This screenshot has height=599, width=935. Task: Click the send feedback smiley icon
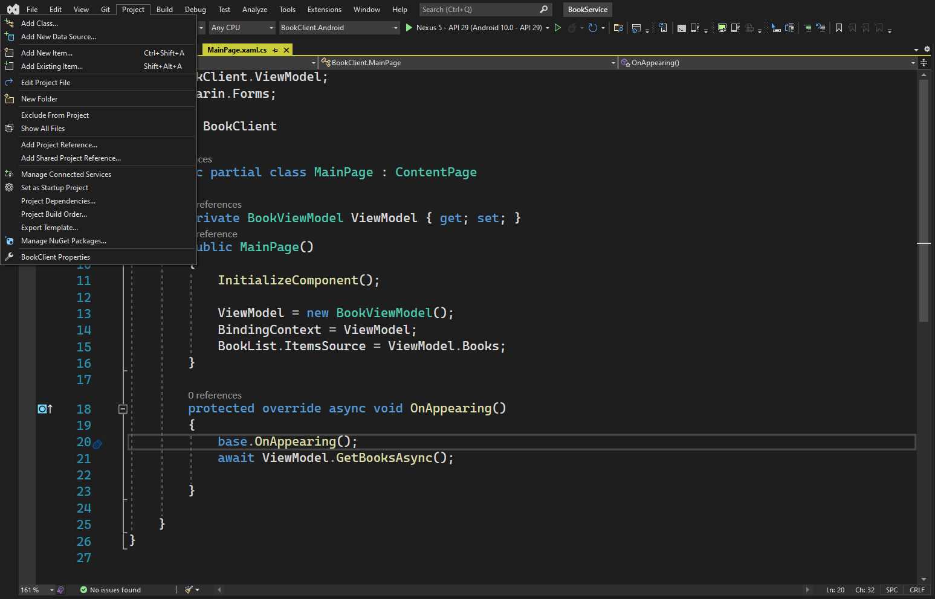point(60,590)
